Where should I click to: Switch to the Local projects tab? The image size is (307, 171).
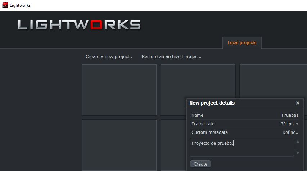coord(242,43)
